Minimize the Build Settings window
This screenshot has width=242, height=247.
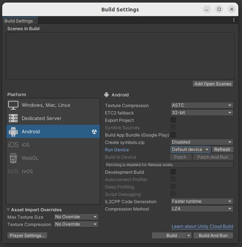click(207, 10)
